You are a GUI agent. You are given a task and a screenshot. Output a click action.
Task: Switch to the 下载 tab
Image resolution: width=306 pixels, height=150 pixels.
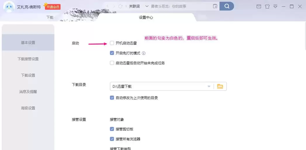coord(50,18)
